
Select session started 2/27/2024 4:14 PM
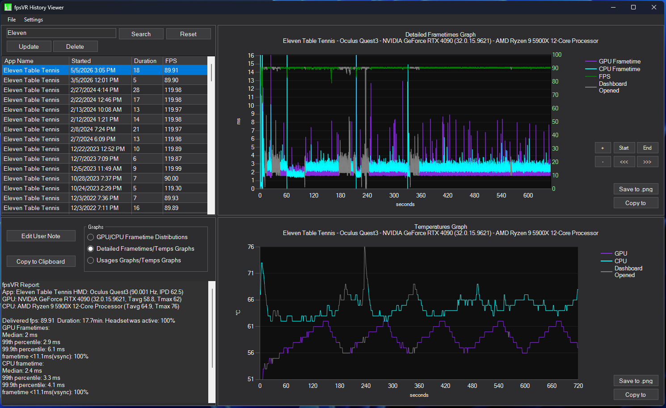(105, 90)
